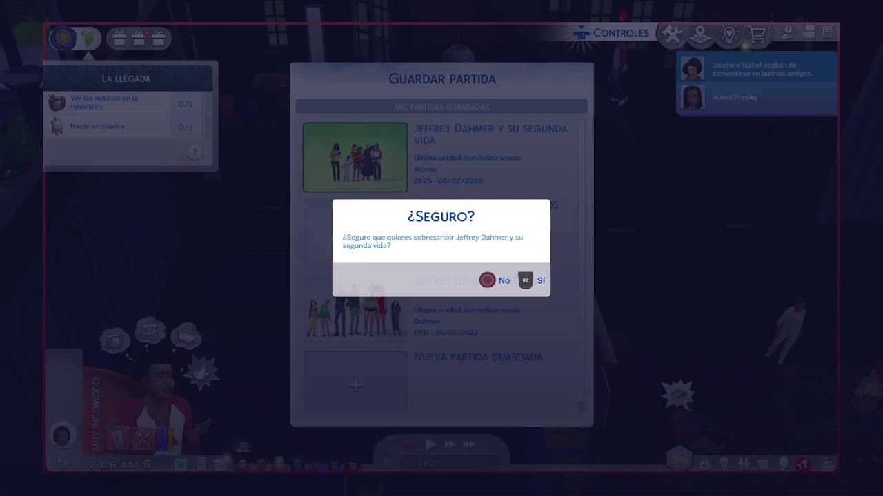Toggle the camera mode icon

pos(809,32)
